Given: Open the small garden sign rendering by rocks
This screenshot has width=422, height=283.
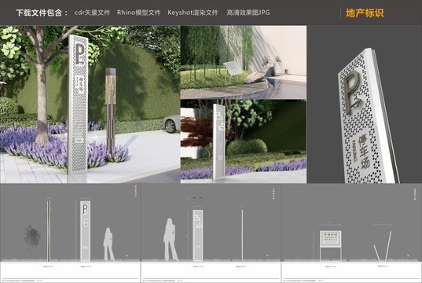Looking at the screenshot, I should [x=244, y=62].
